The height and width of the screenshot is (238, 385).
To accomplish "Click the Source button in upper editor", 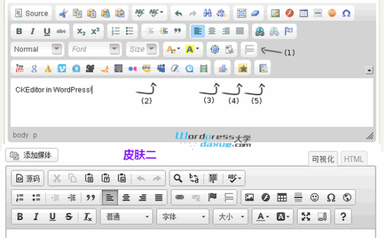I will [x=31, y=13].
